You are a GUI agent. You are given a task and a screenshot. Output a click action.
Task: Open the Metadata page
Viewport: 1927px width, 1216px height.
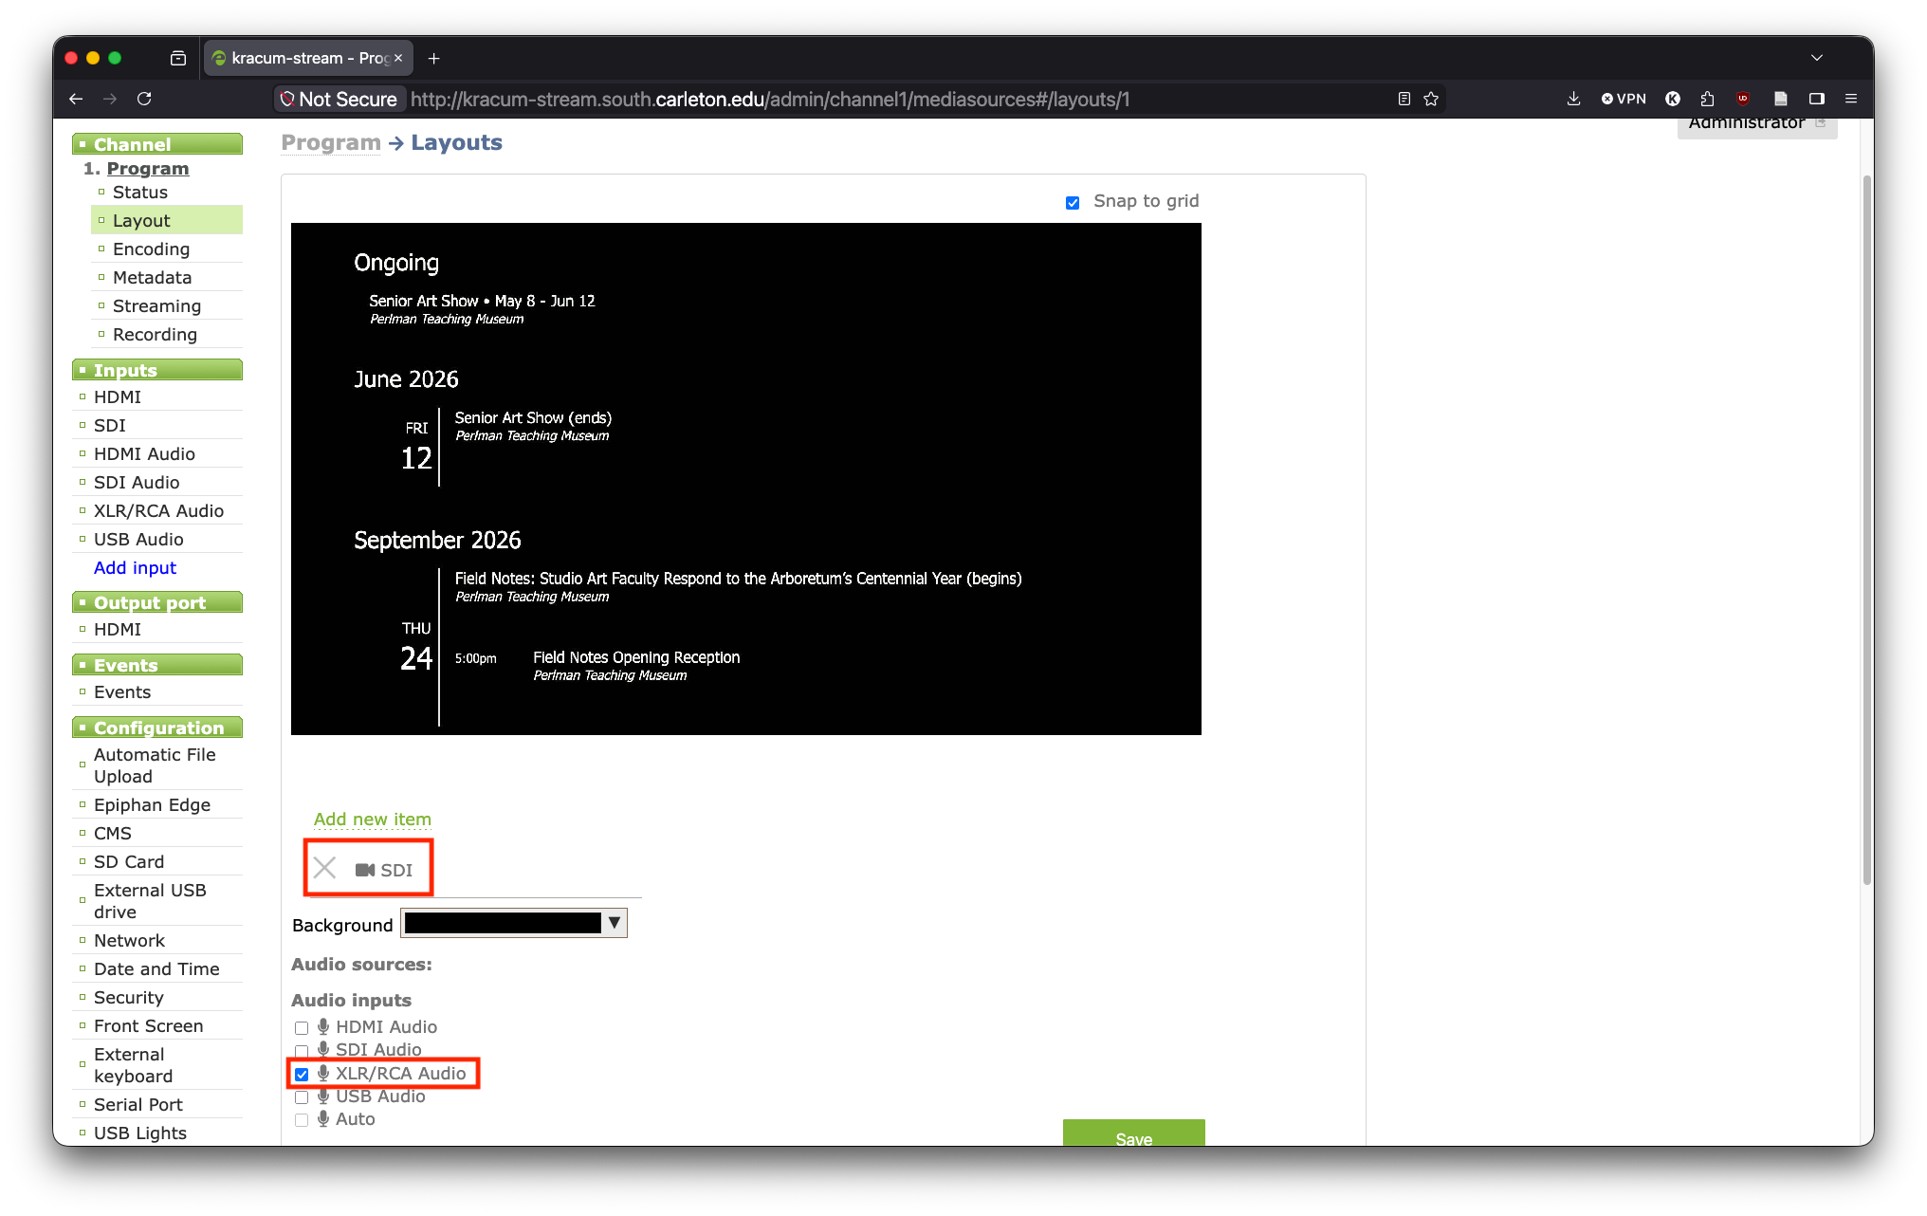point(152,277)
